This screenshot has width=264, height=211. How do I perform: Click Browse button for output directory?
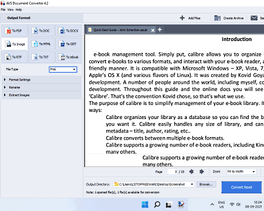coord(206,184)
